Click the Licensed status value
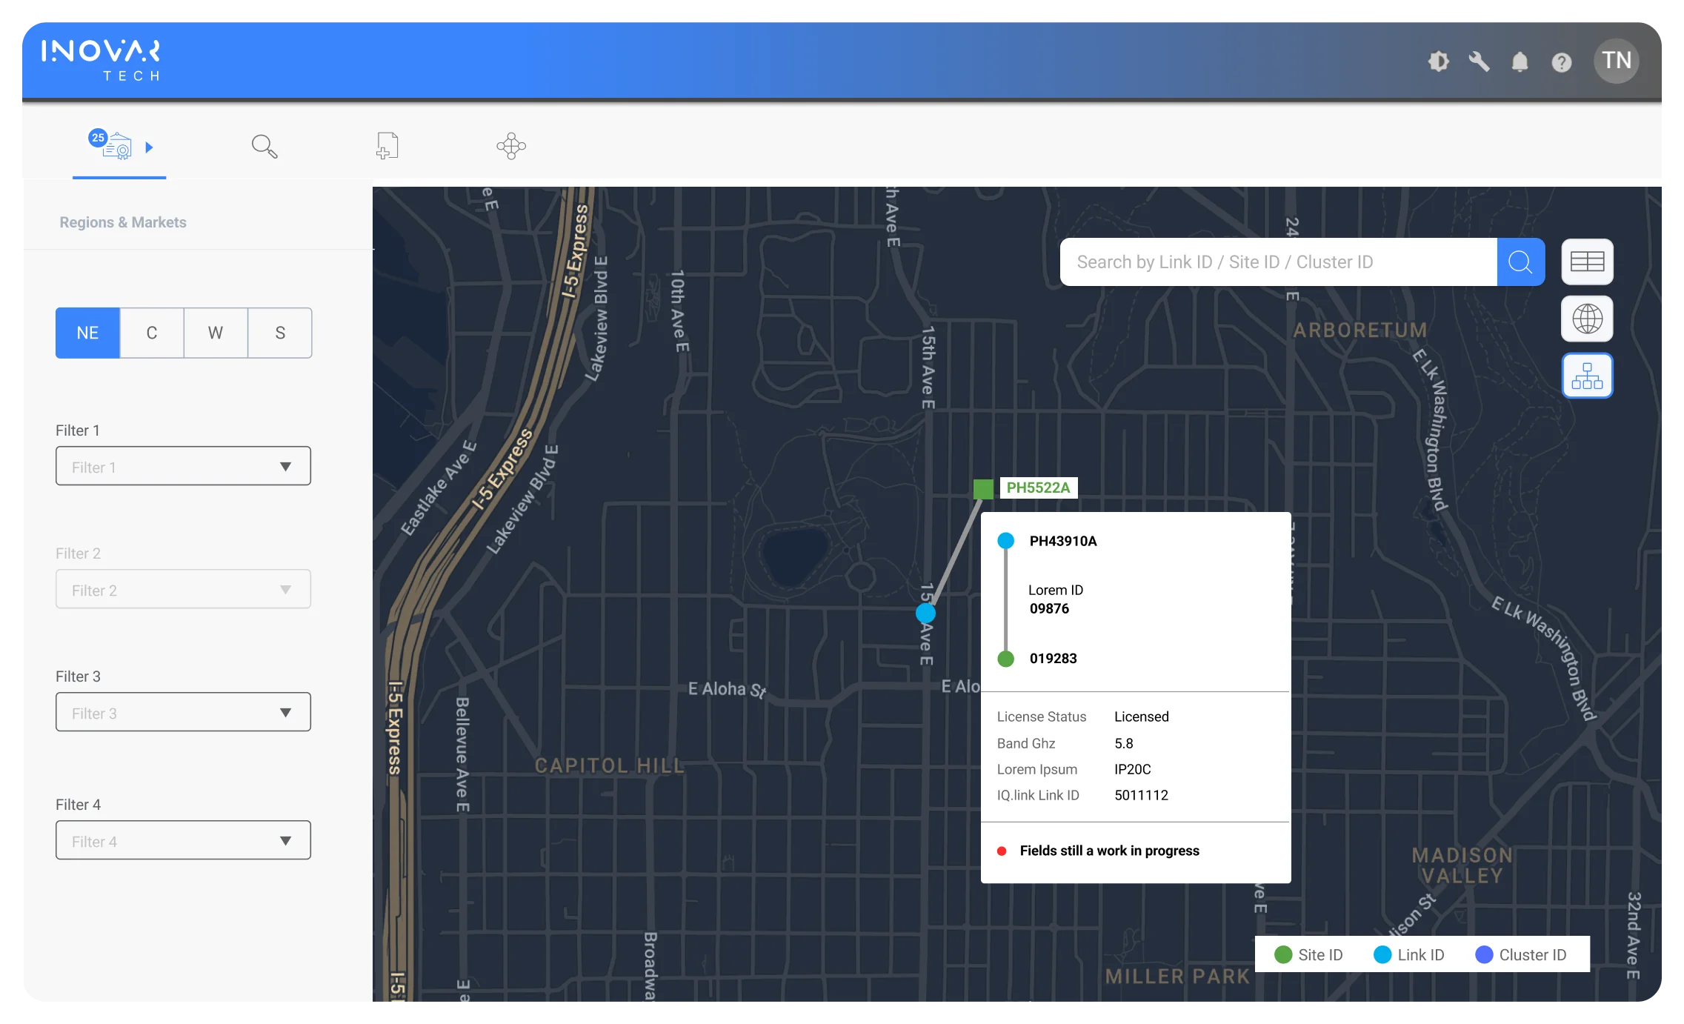The width and height of the screenshot is (1684, 1024). (1141, 717)
